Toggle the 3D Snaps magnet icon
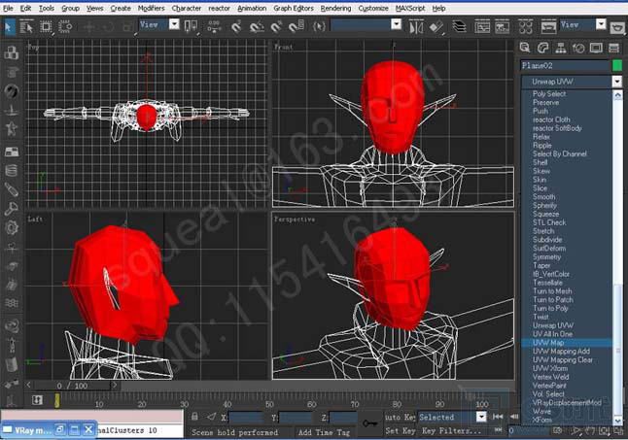Screen dimensions: 628x440 [x=236, y=27]
